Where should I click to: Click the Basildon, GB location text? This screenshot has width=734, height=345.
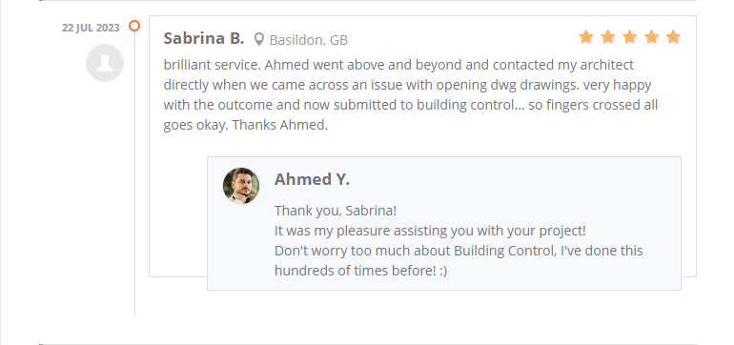click(x=309, y=40)
